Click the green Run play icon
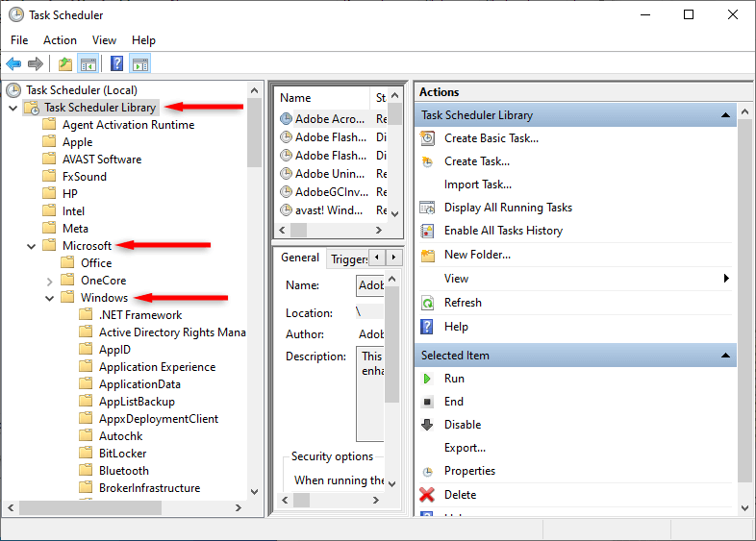This screenshot has width=756, height=541. click(x=427, y=379)
